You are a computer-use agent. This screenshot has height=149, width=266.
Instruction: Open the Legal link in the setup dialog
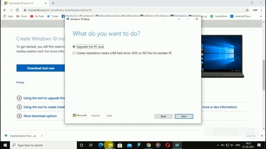[109, 115]
